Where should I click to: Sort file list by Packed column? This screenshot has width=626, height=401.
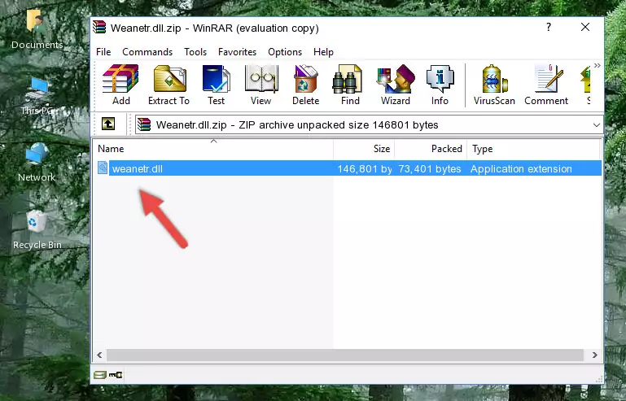(431, 149)
